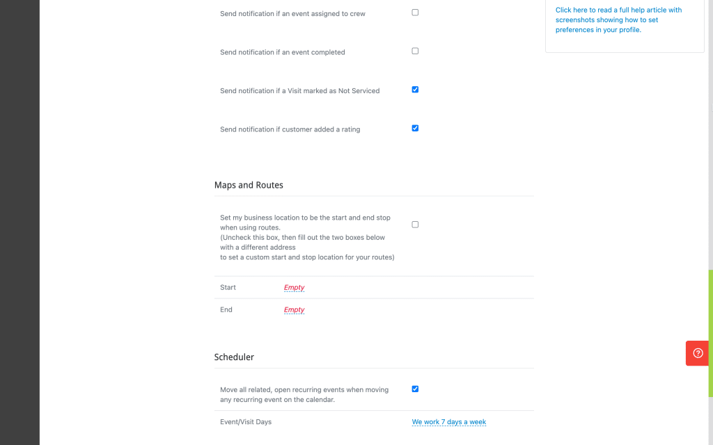The image size is (713, 445).
Task: Select the Event/Visit Days row label
Action: pyautogui.click(x=246, y=421)
